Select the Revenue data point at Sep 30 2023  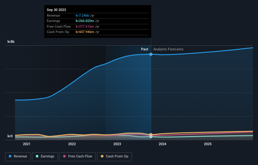[x=151, y=54]
